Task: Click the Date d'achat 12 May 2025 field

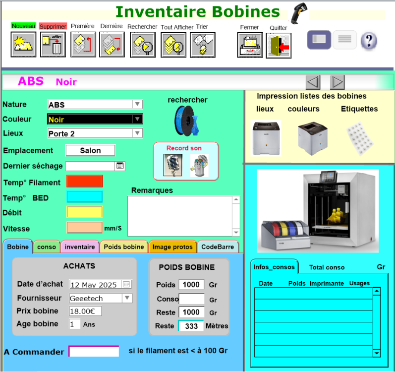Action: (96, 284)
